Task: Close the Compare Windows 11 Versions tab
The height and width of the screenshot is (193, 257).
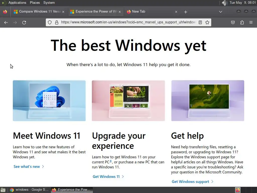Action: 63,12
